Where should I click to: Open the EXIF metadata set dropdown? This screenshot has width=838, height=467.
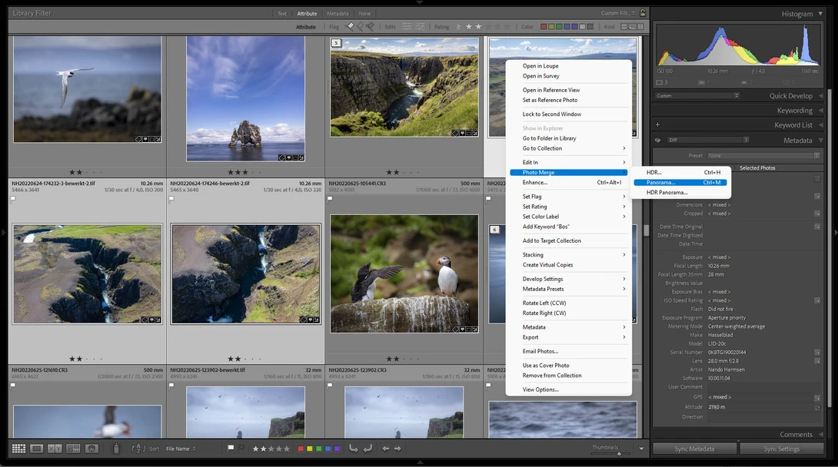coord(707,141)
